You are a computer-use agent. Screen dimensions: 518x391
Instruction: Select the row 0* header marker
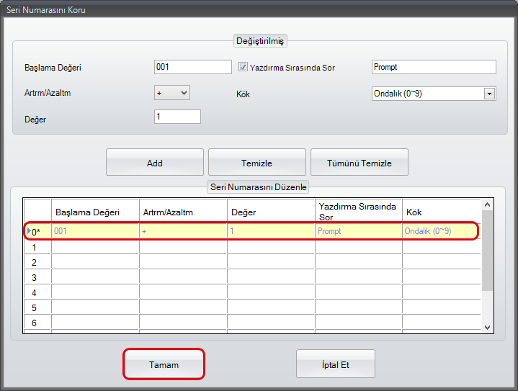(37, 232)
